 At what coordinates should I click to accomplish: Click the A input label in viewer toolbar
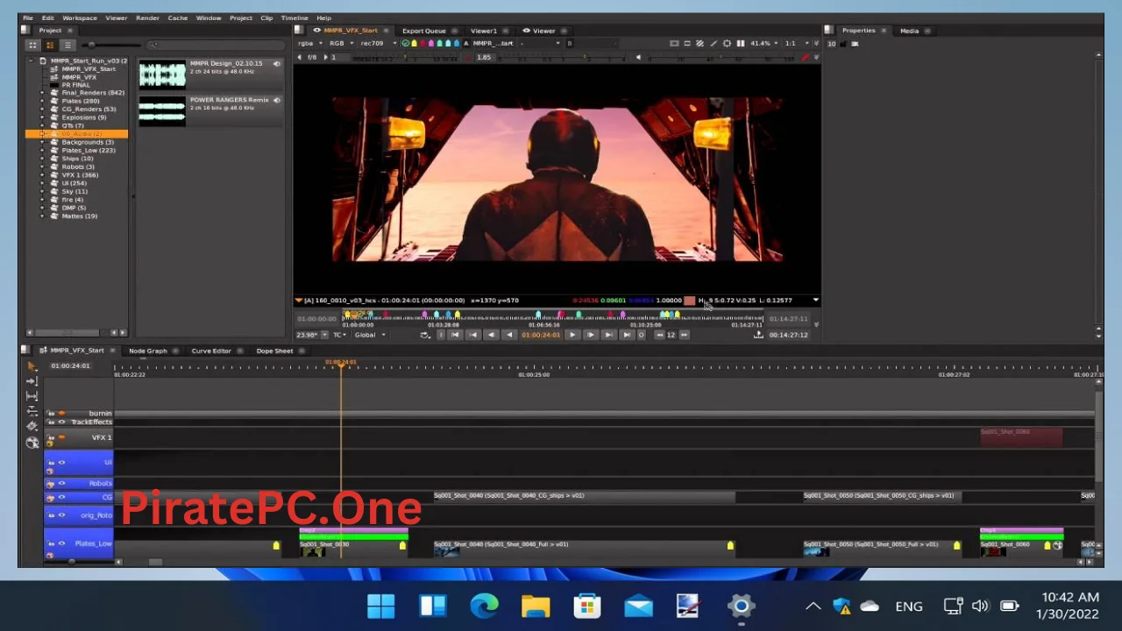(x=465, y=43)
